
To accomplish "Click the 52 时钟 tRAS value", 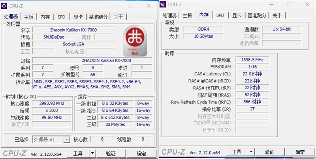I will point(252,95).
